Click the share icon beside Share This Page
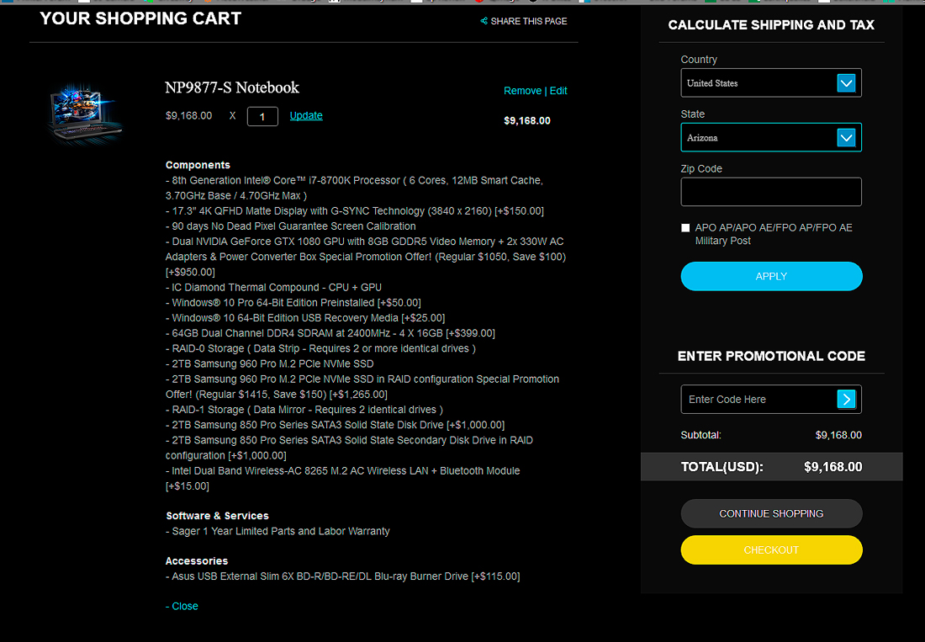 coord(484,21)
